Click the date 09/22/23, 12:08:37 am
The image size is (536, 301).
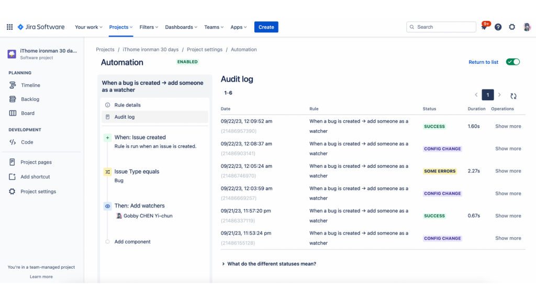tap(246, 144)
